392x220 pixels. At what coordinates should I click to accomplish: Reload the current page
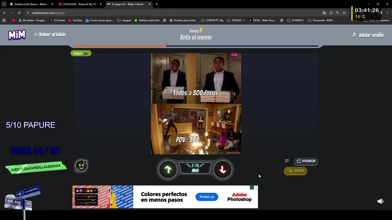19,13
